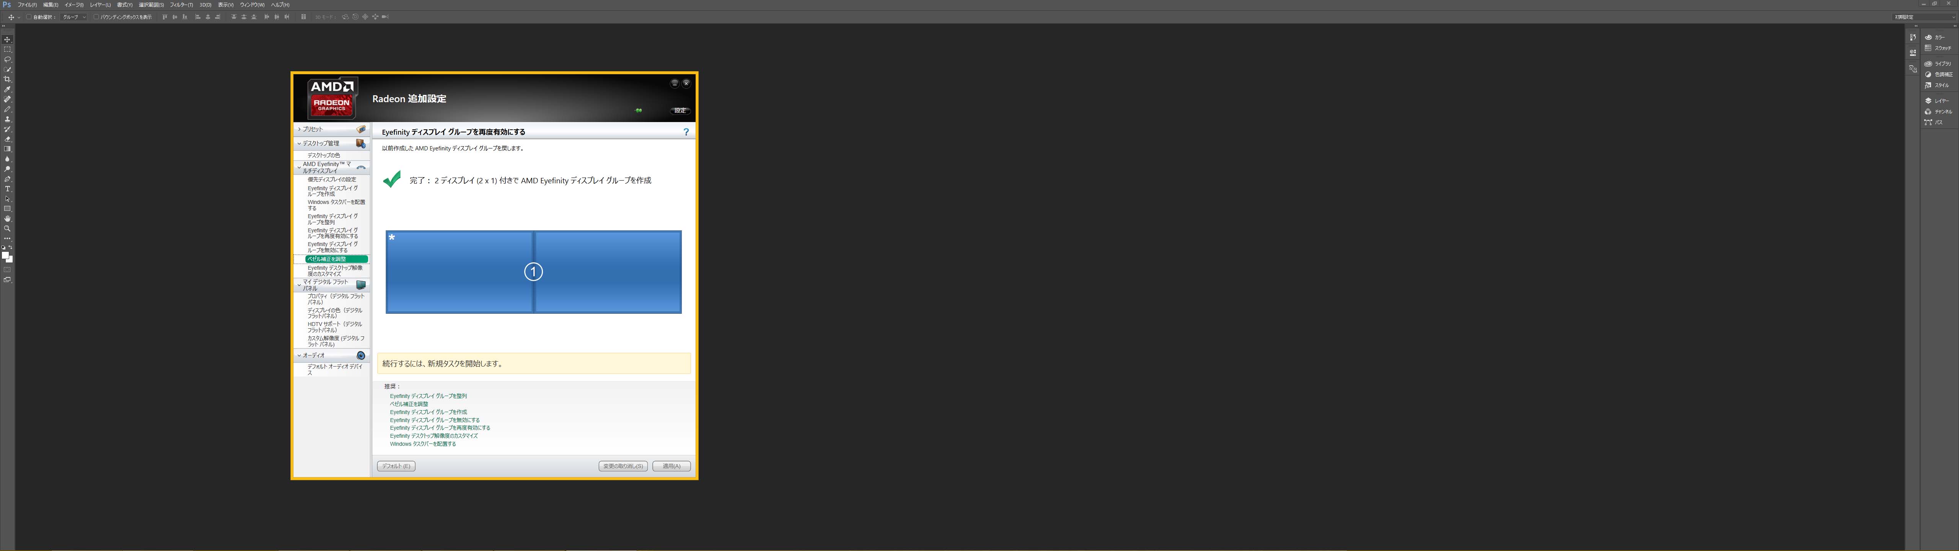Select the Crop tool
This screenshot has width=1959, height=551.
(8, 79)
